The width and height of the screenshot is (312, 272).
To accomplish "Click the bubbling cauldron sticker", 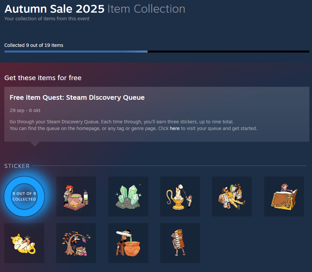I will coord(76,197).
